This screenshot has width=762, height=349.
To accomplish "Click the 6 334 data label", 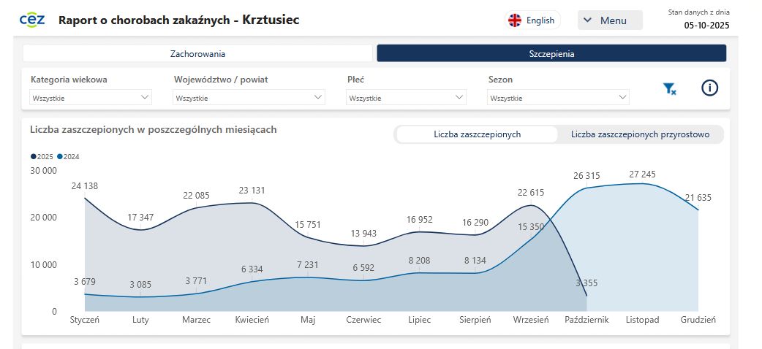I will click(x=252, y=269).
